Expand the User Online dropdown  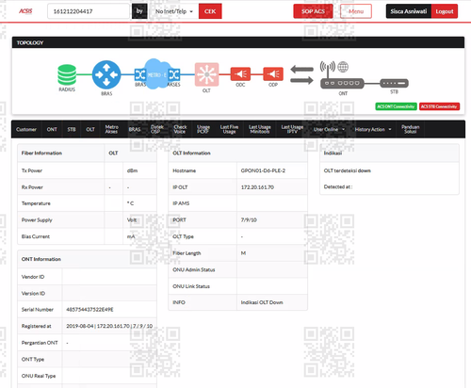point(329,129)
